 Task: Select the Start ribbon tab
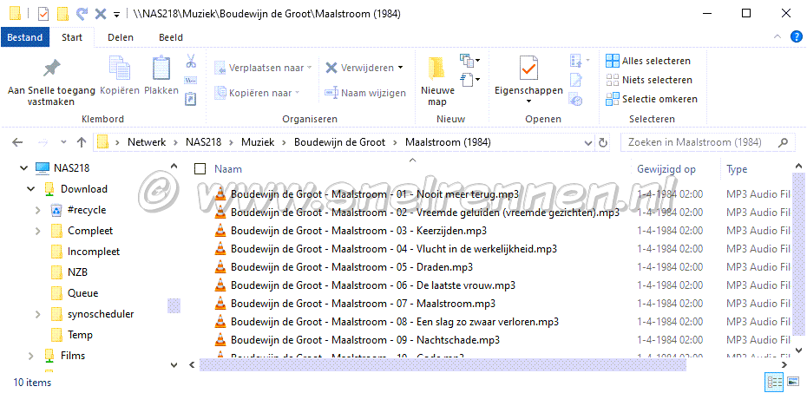point(72,37)
